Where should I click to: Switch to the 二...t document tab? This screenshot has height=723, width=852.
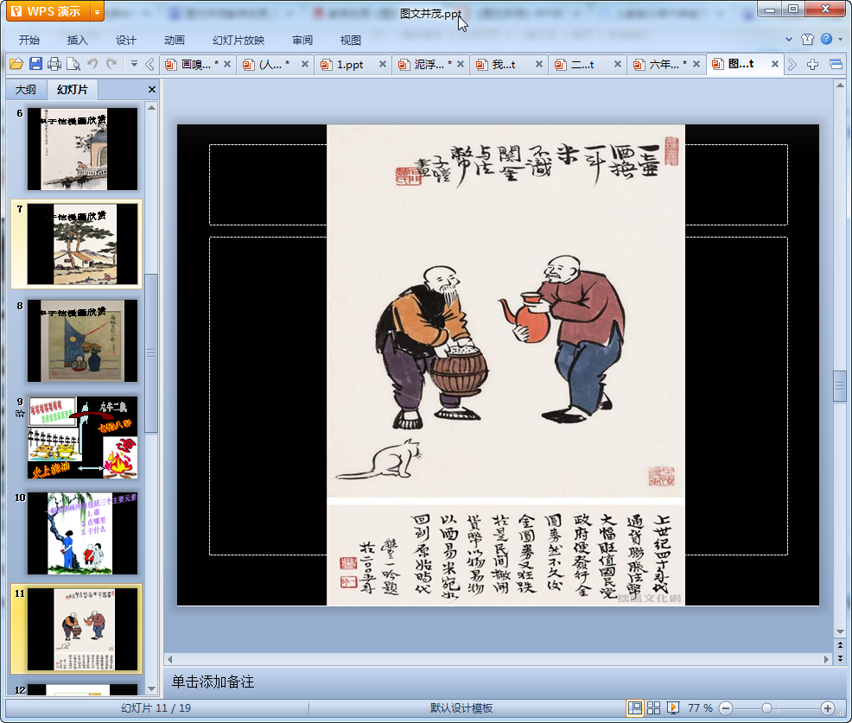583,64
